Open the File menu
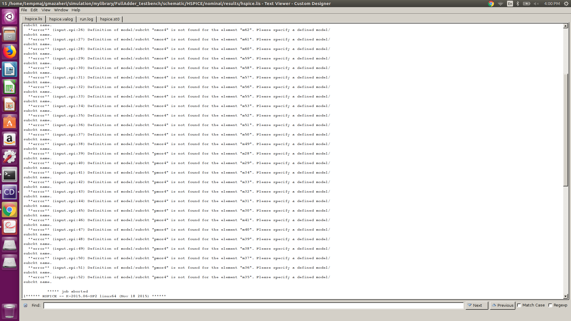 24,10
